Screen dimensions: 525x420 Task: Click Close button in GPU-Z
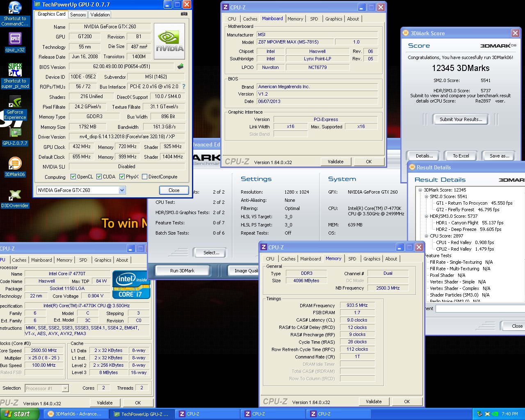[x=174, y=190]
